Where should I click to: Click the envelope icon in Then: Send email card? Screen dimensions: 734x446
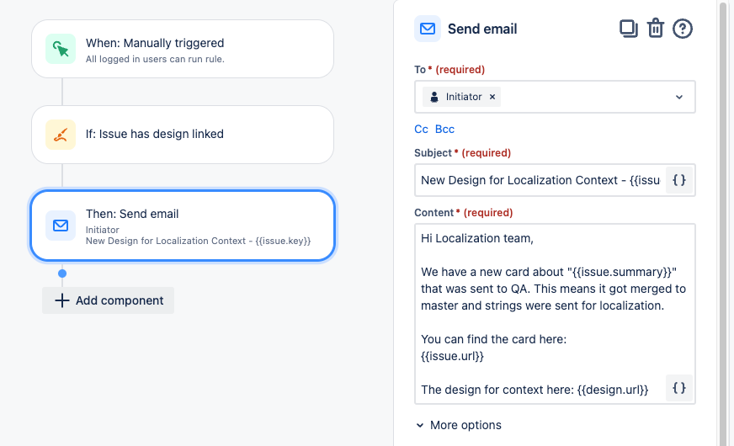click(x=61, y=226)
